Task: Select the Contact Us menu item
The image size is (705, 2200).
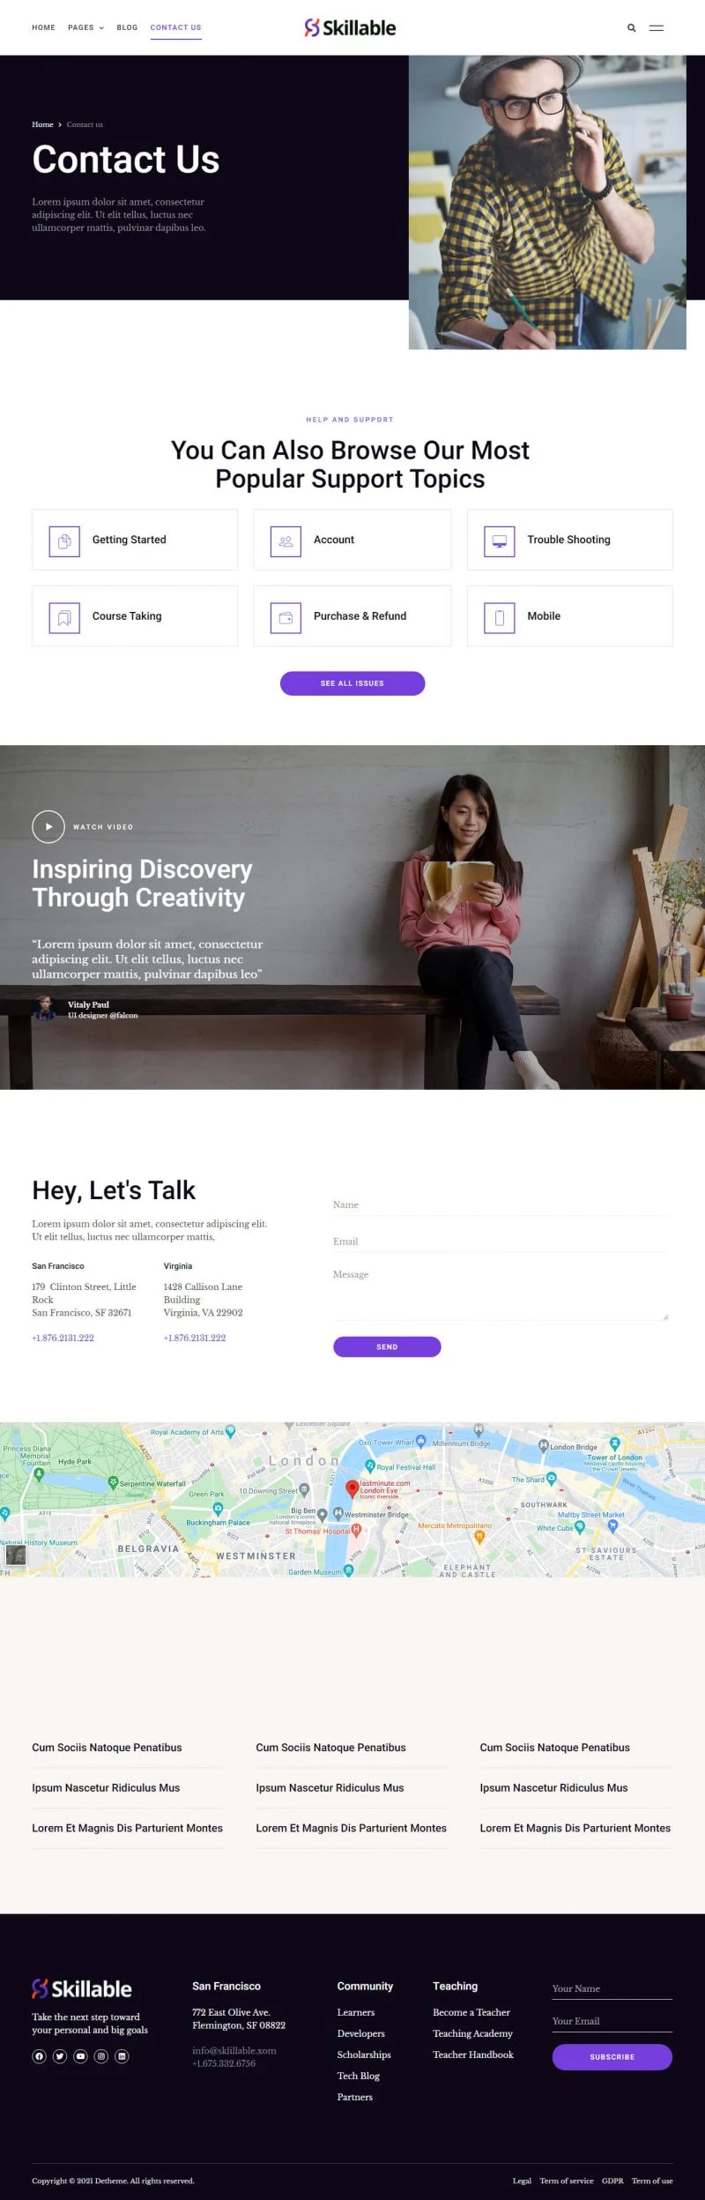Action: pyautogui.click(x=176, y=28)
